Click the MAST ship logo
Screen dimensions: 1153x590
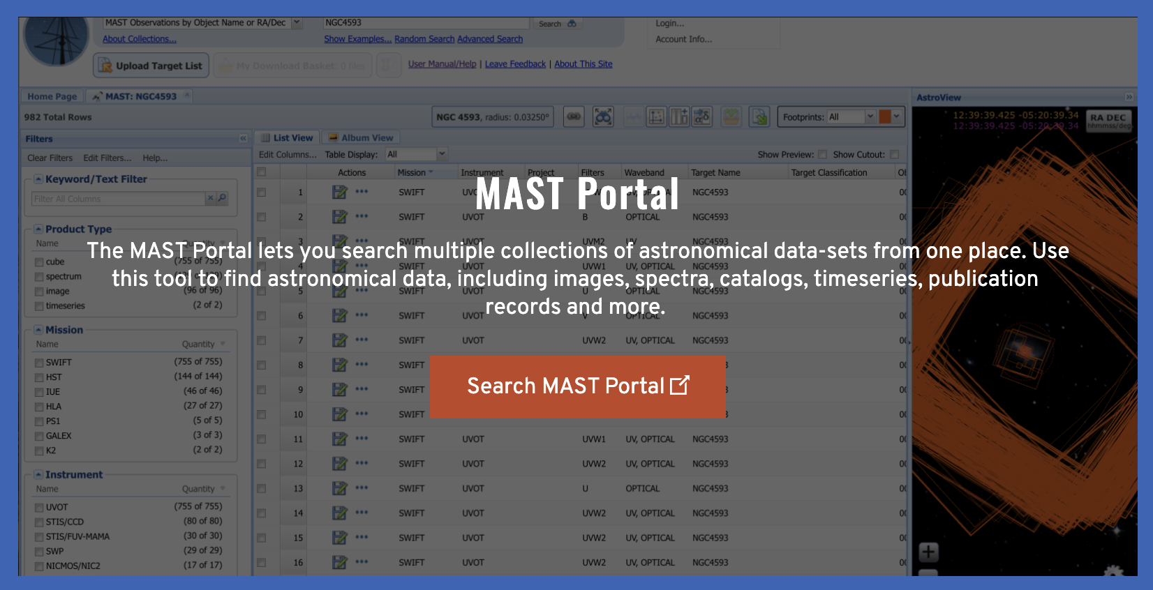coord(56,40)
